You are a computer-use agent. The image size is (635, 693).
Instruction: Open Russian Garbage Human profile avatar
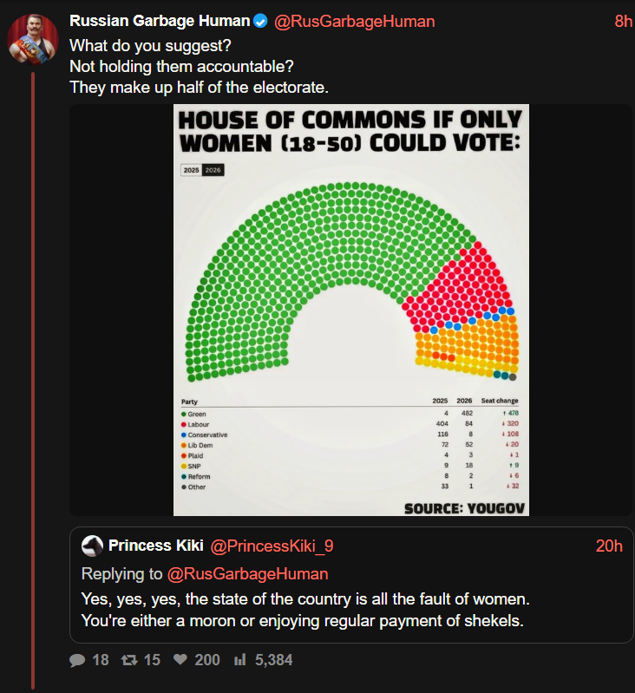pos(33,39)
